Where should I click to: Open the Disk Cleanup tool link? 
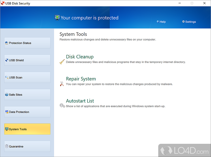click(x=80, y=57)
